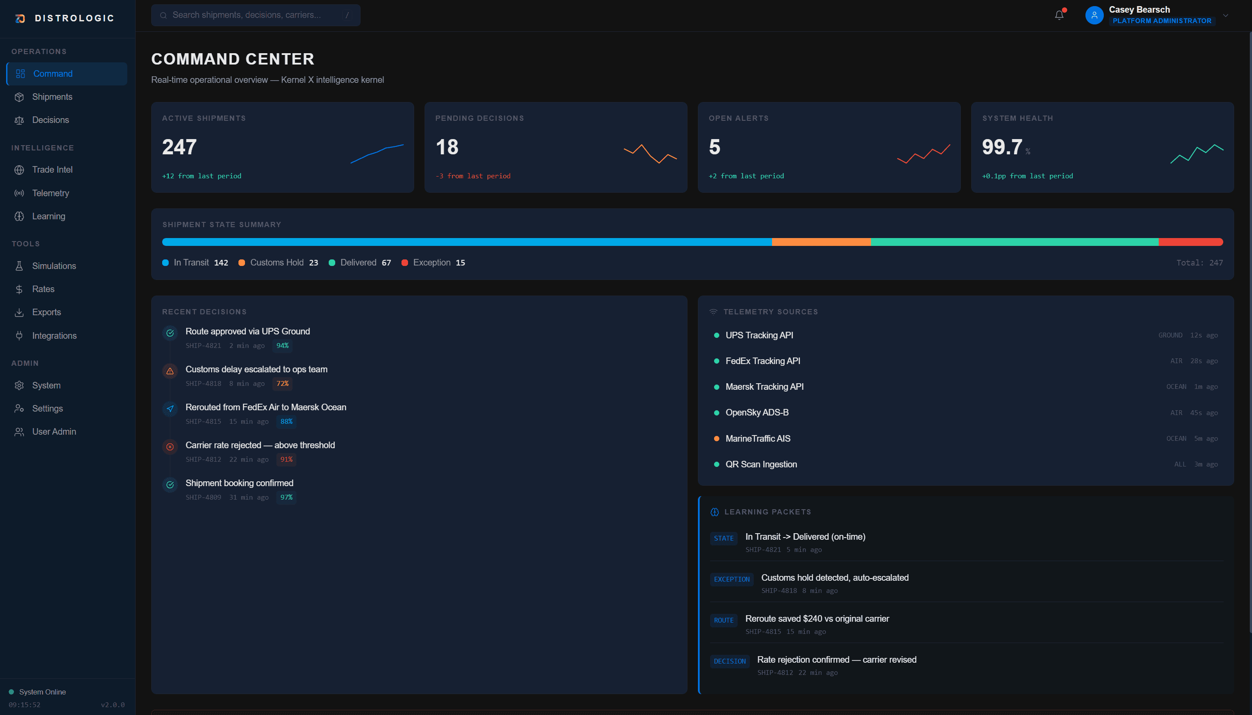Open the Route approved via UPS Ground decision
Screen dimensions: 1252x715
(x=248, y=331)
